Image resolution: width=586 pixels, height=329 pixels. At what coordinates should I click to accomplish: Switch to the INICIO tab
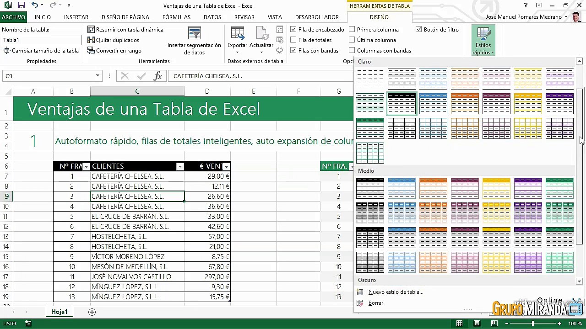pyautogui.click(x=43, y=17)
